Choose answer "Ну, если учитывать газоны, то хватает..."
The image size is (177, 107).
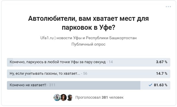(x=88, y=74)
